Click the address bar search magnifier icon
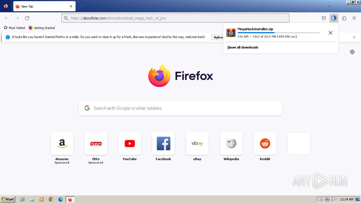 (66, 18)
